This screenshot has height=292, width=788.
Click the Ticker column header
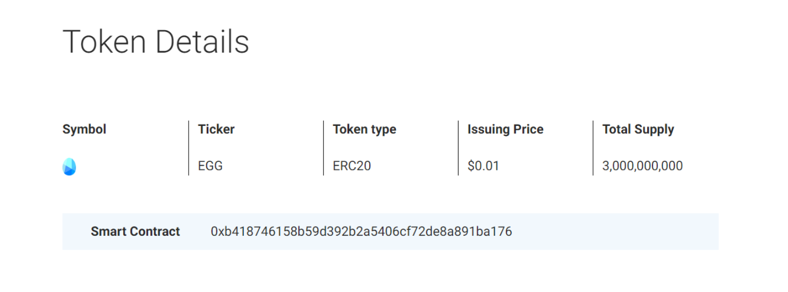[x=216, y=129]
